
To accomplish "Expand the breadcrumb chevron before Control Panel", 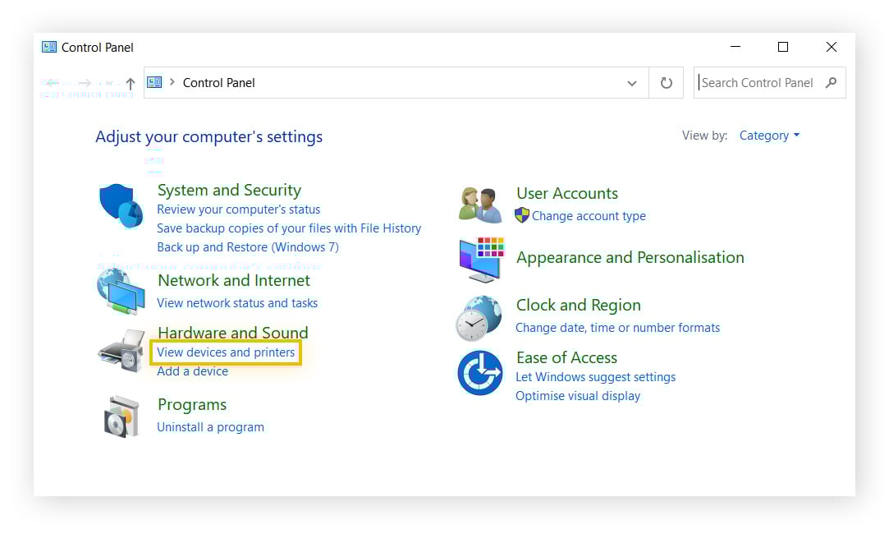I will pyautogui.click(x=172, y=82).
